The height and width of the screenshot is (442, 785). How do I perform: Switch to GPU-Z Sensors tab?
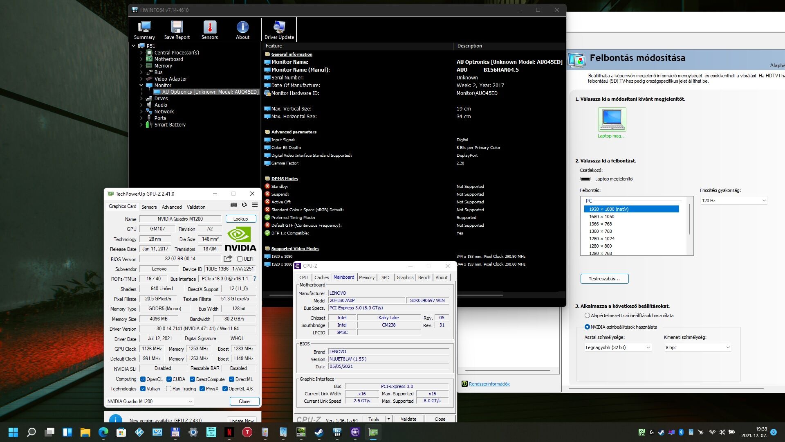point(149,207)
